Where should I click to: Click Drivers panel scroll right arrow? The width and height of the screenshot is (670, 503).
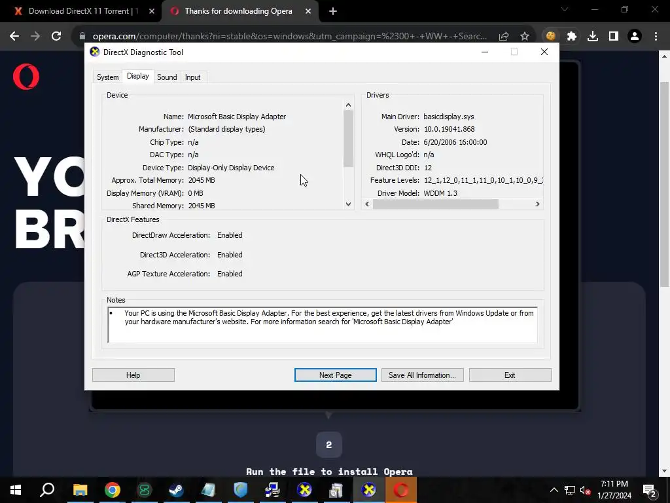pos(538,204)
